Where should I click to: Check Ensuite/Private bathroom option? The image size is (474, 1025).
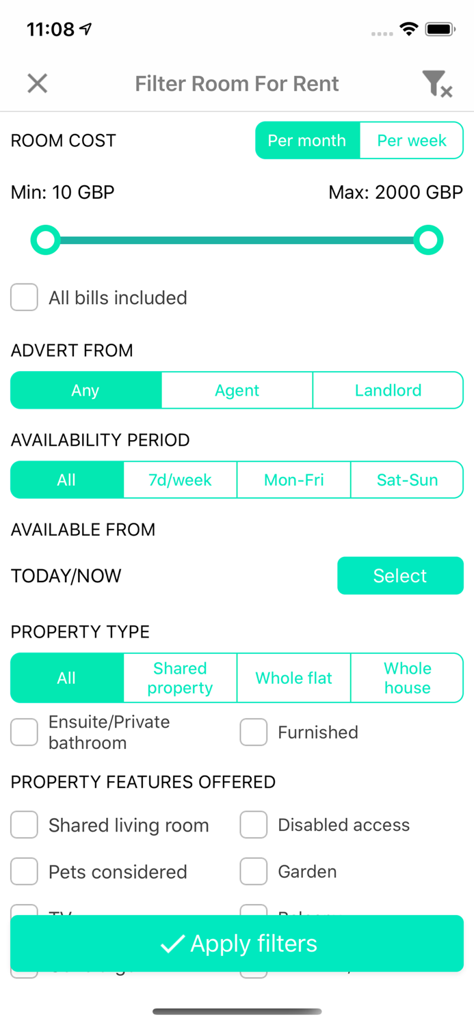coord(24,733)
